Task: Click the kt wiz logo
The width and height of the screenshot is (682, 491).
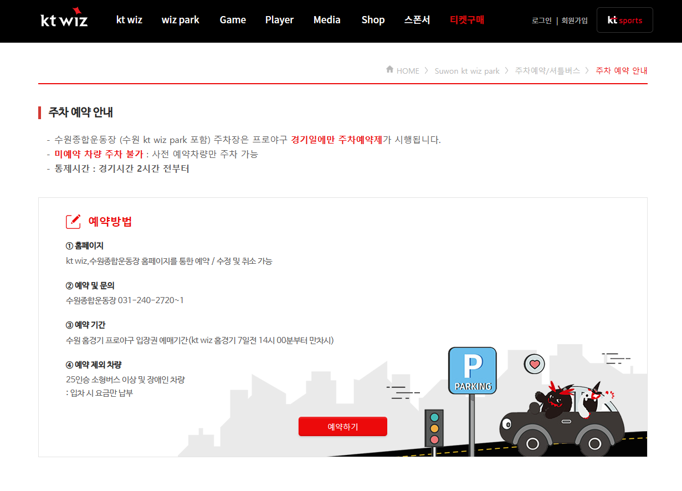Action: coord(64,18)
